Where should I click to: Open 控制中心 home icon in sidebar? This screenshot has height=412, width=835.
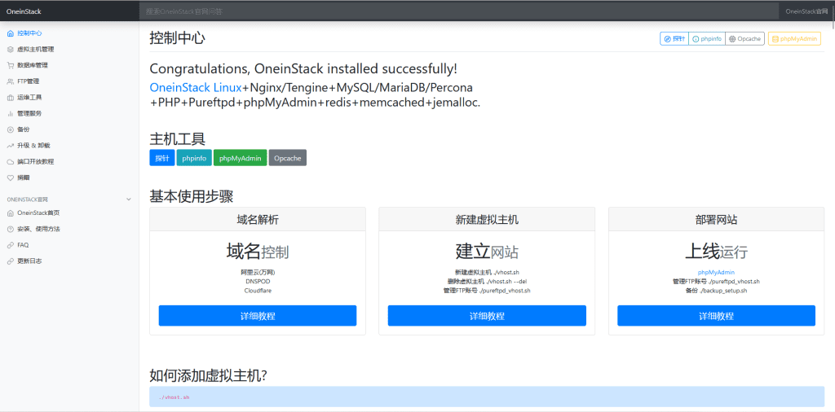tap(10, 33)
